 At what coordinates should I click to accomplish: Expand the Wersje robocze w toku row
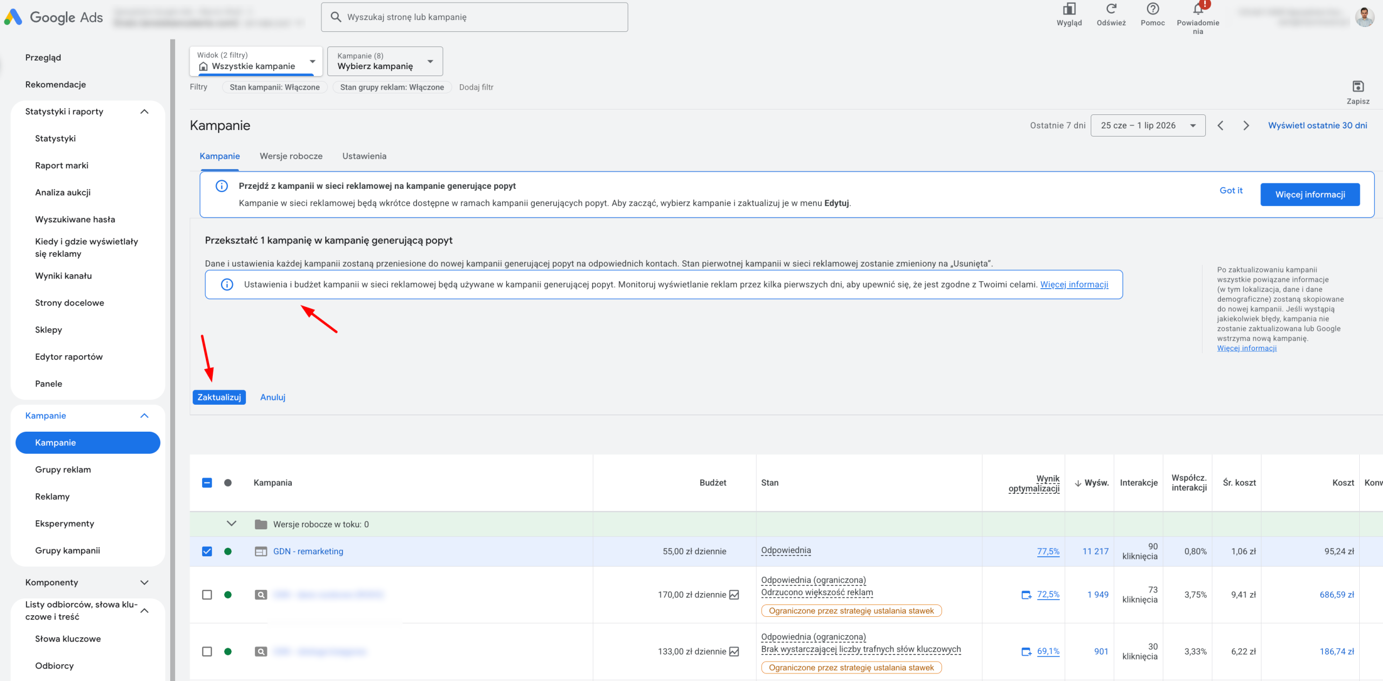tap(232, 524)
